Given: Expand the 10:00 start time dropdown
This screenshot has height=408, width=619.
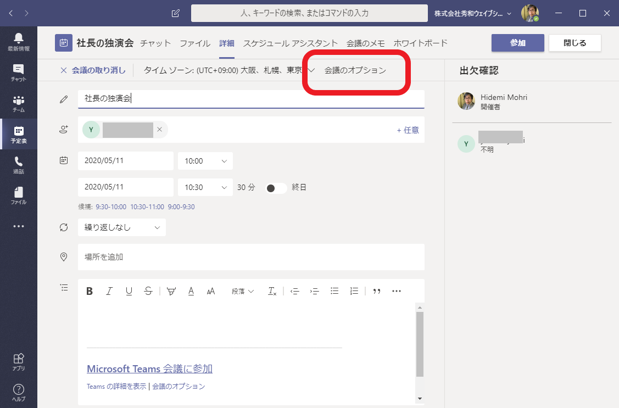Looking at the screenshot, I should tap(205, 161).
